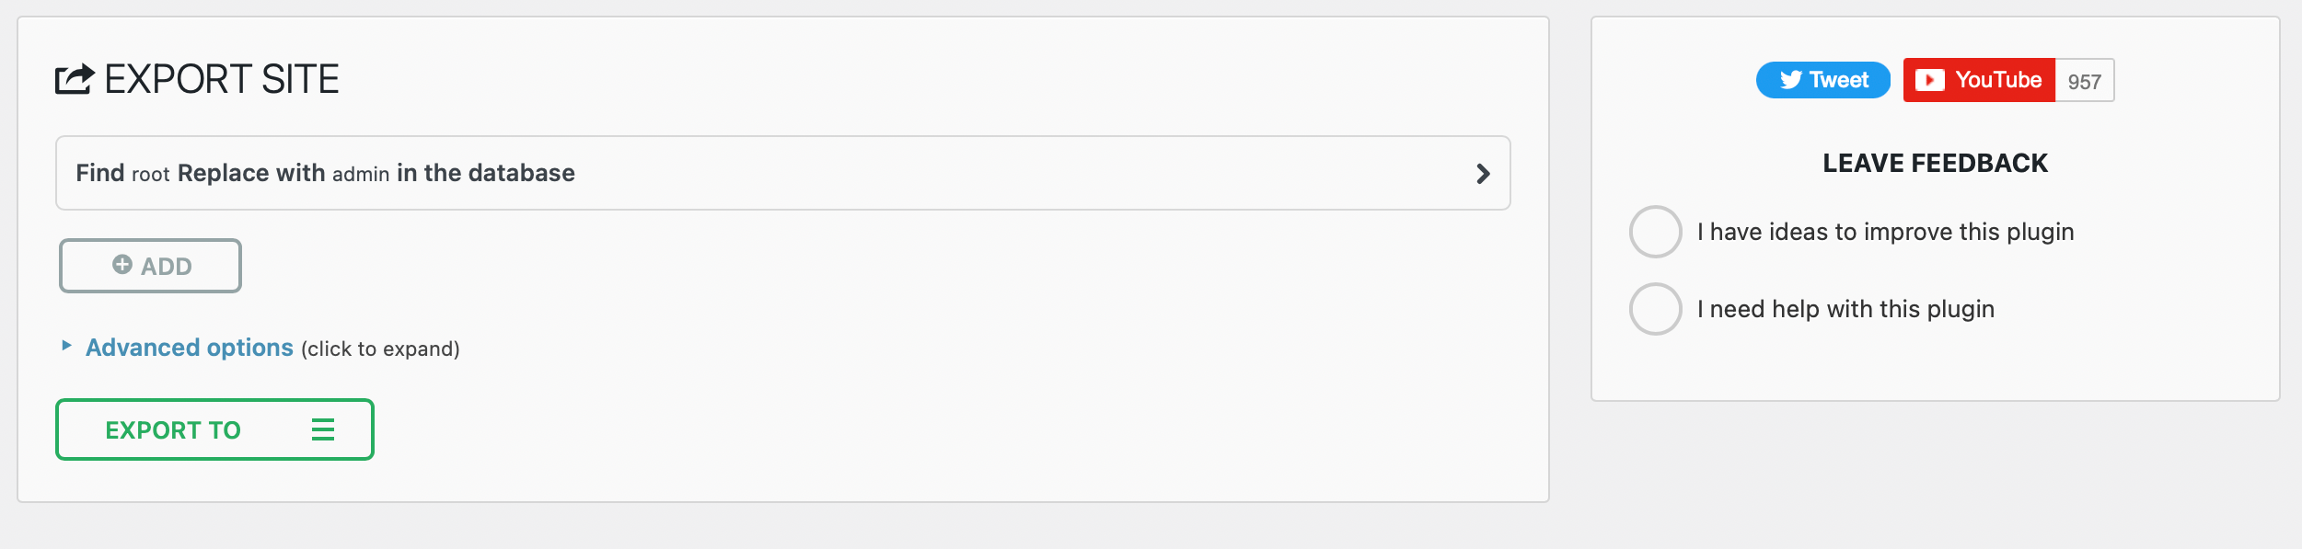Click the '(click to expand)' hint text
Viewport: 2302px width, 549px height.
[x=380, y=349]
